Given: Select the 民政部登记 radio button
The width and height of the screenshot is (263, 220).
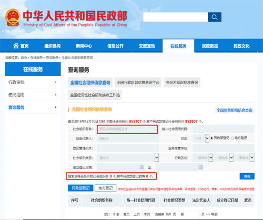Looking at the screenshot, I should pos(211,138).
